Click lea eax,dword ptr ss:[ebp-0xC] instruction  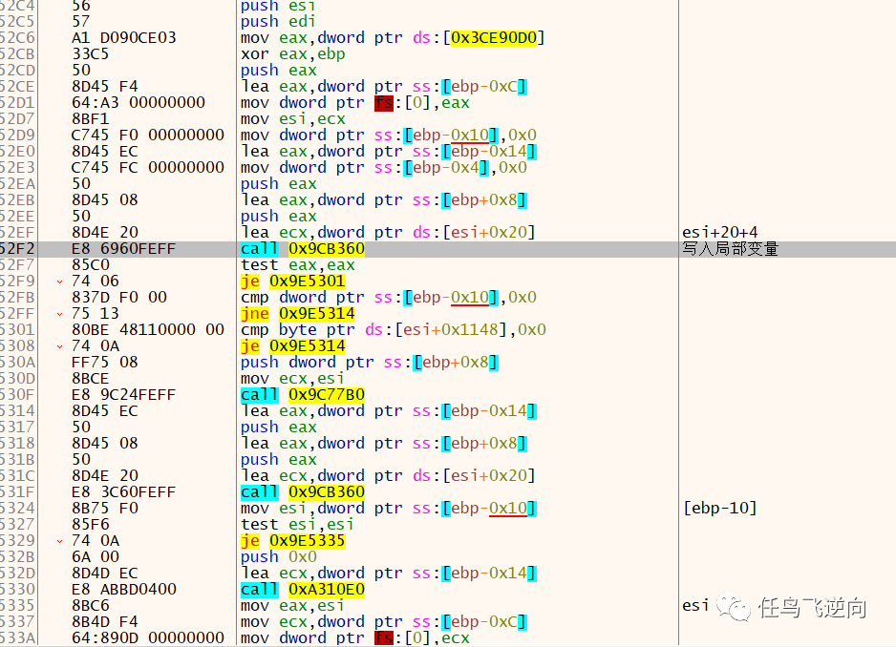[384, 87]
